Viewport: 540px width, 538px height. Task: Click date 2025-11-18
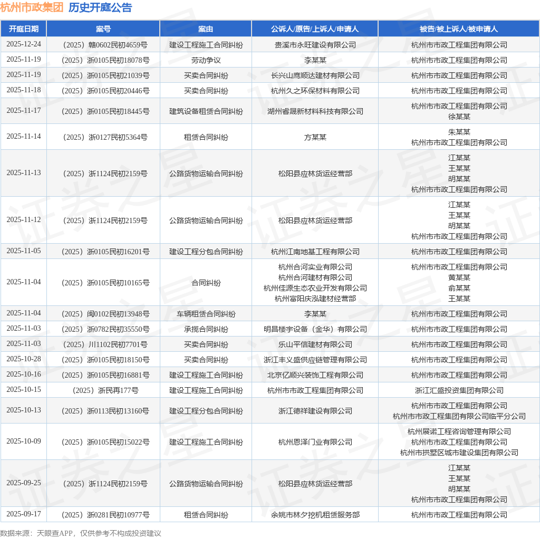point(23,90)
